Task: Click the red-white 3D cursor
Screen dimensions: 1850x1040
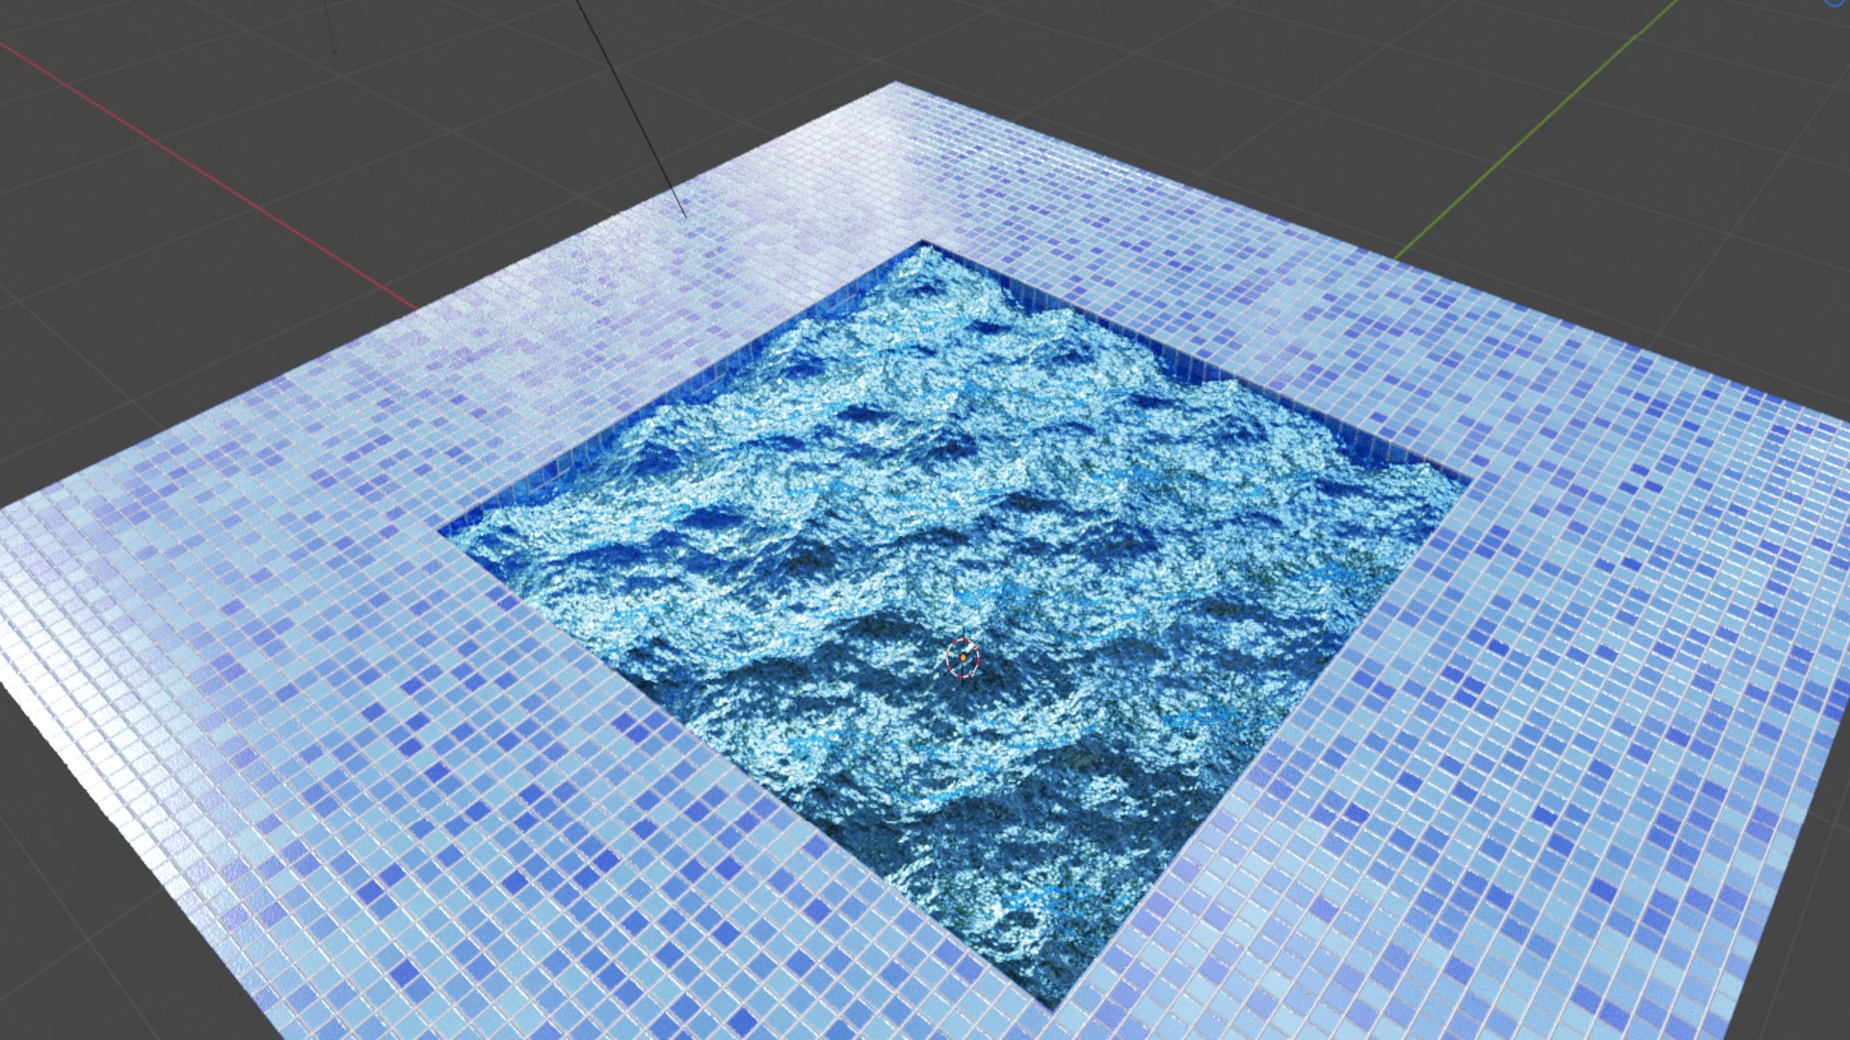Action: coord(963,659)
